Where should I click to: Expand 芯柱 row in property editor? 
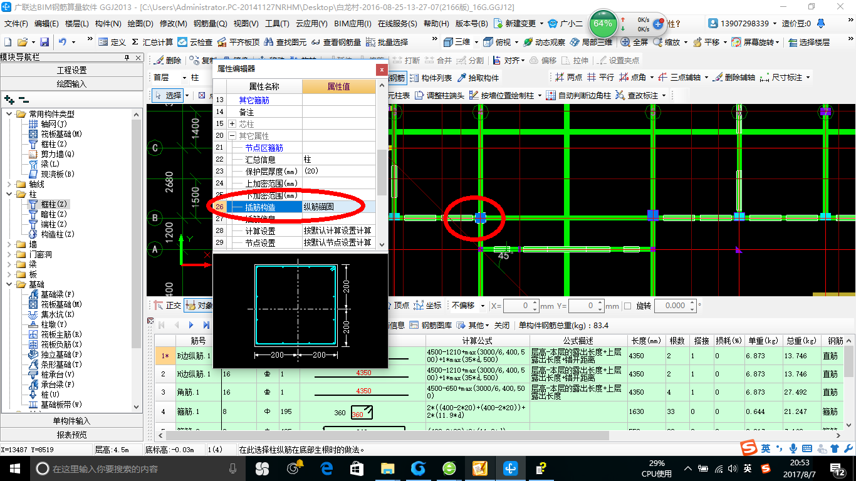click(232, 124)
